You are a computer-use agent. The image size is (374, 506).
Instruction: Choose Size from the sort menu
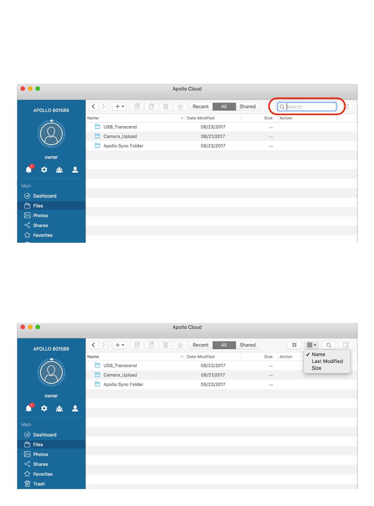pos(317,368)
